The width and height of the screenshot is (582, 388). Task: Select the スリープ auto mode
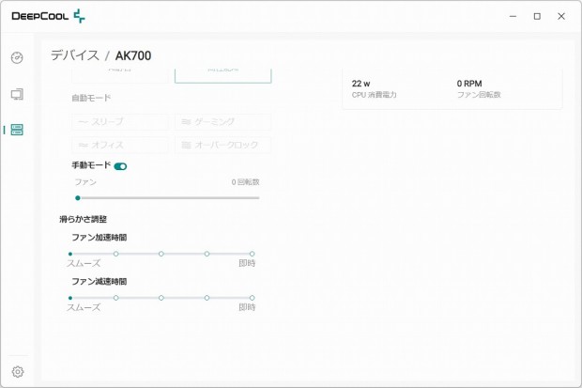(119, 122)
